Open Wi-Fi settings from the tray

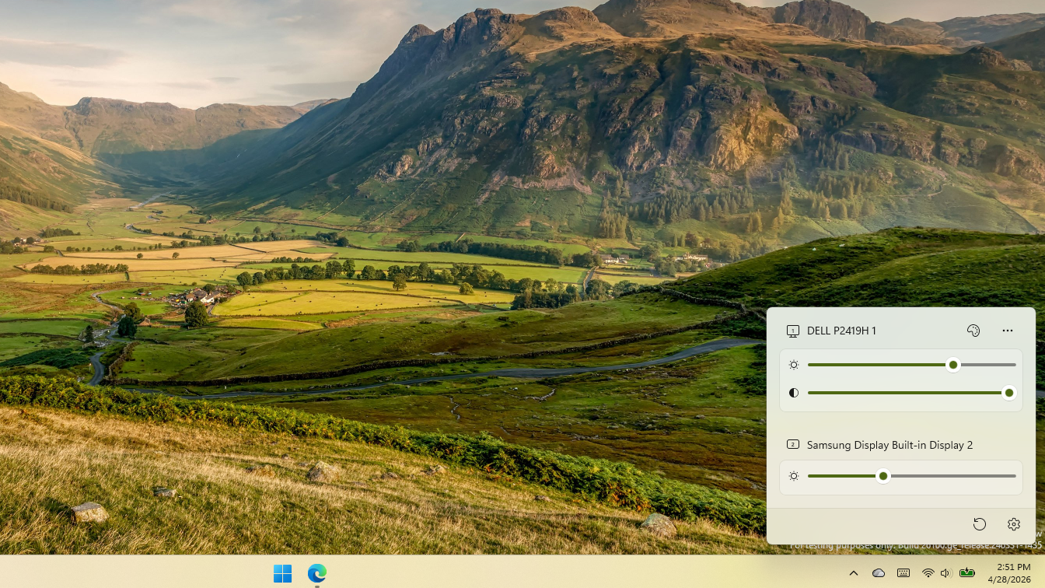coord(930,573)
